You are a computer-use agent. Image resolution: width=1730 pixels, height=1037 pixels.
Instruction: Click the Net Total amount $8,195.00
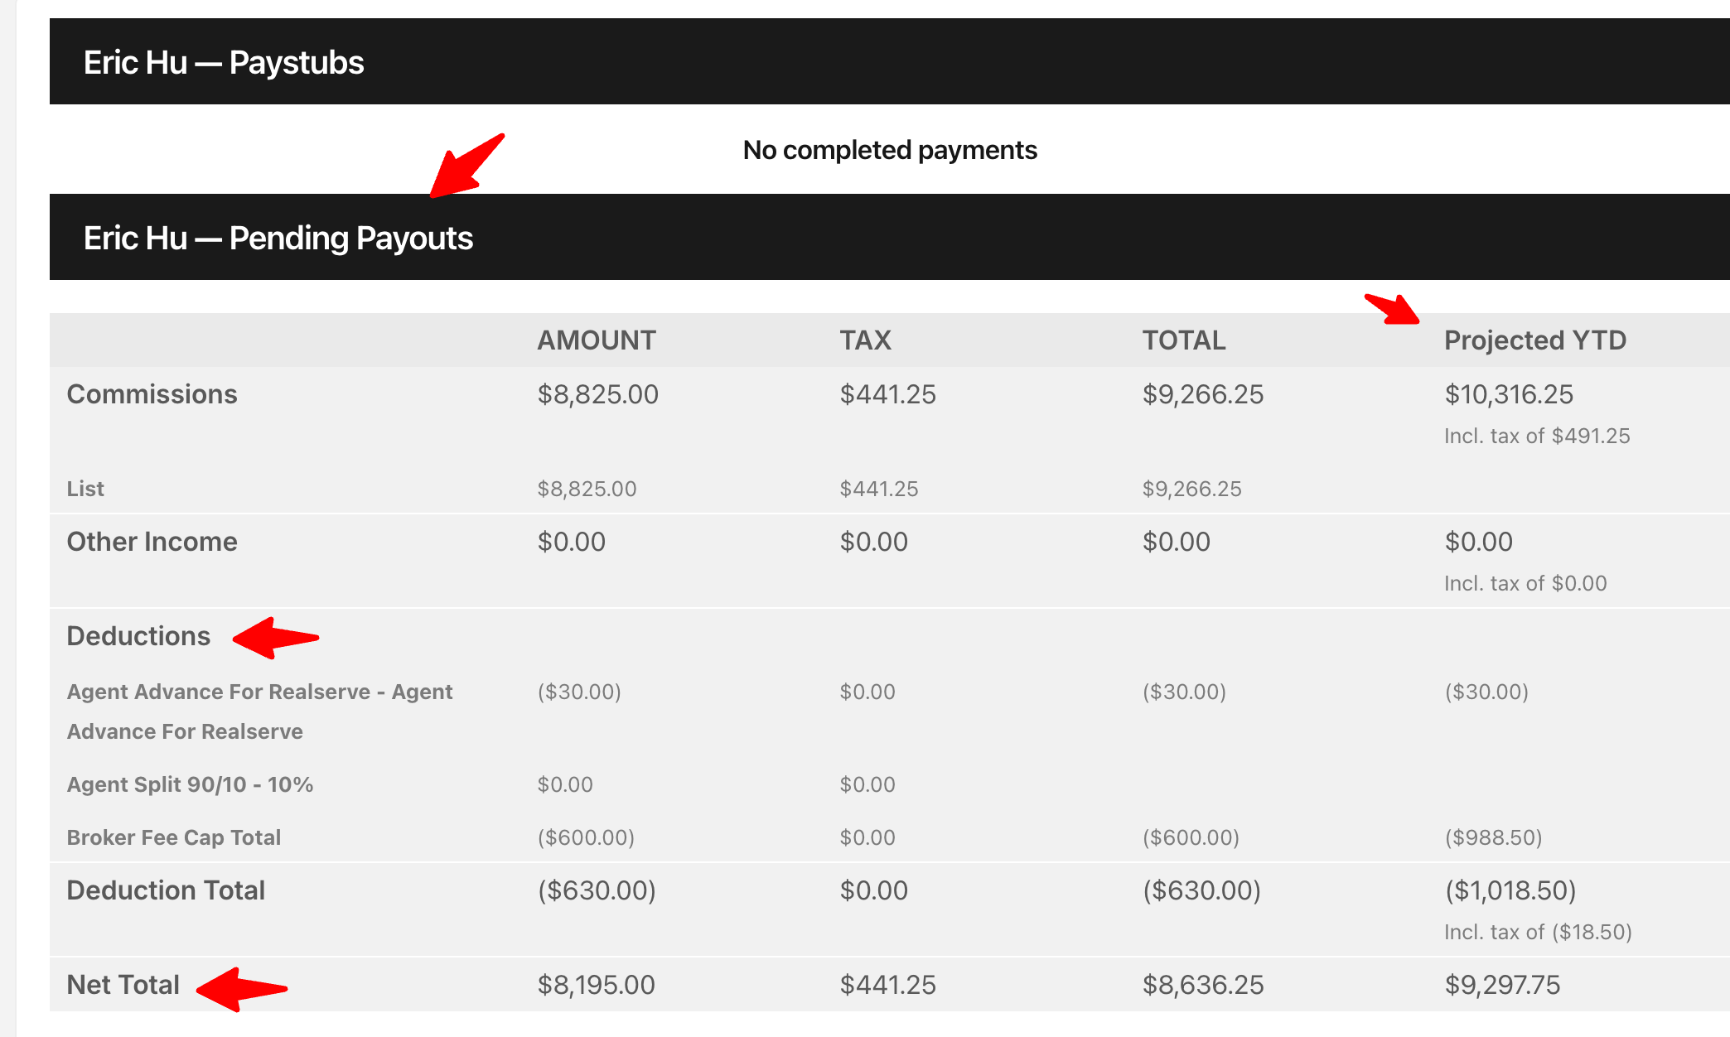597,985
